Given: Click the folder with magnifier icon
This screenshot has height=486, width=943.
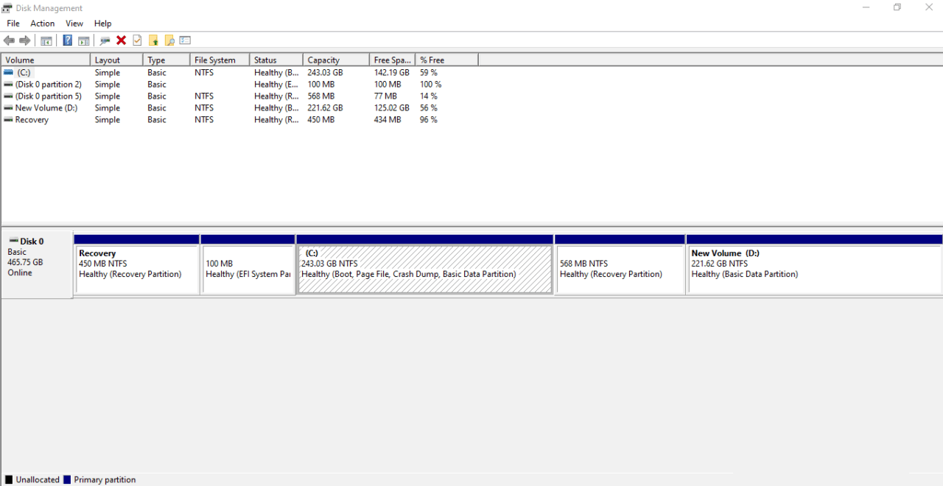Looking at the screenshot, I should [169, 40].
